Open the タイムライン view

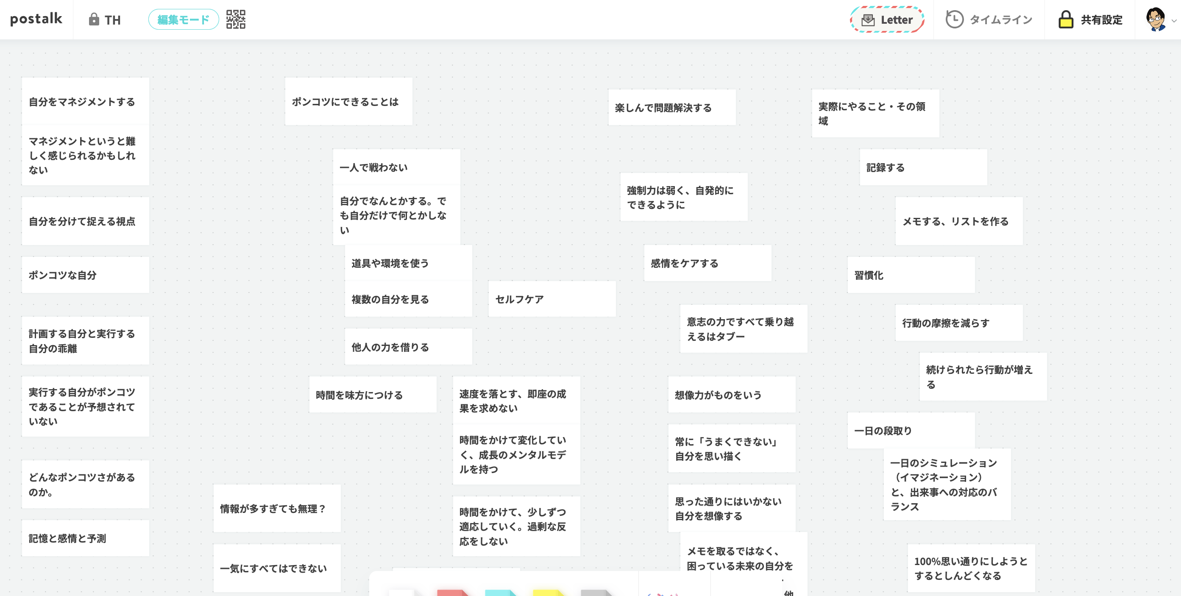1001,19
